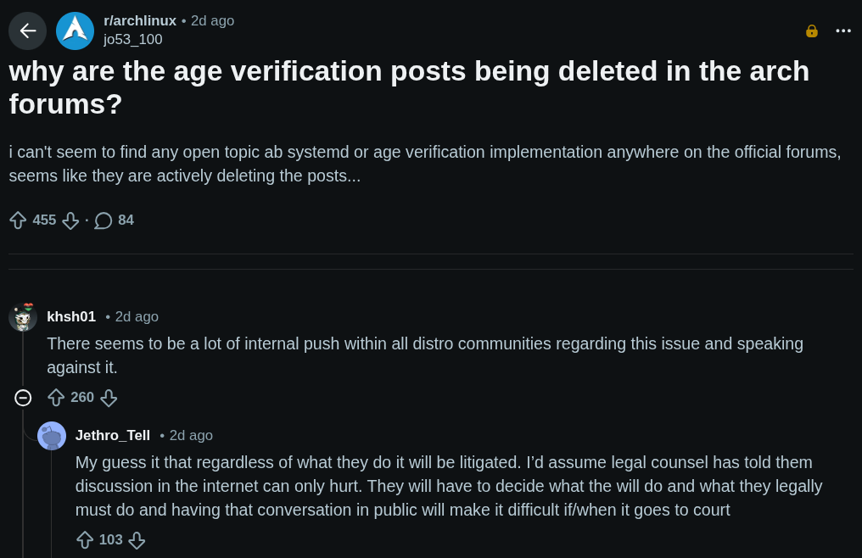
Task: Click Jethro_Tell's username
Action: coord(112,435)
